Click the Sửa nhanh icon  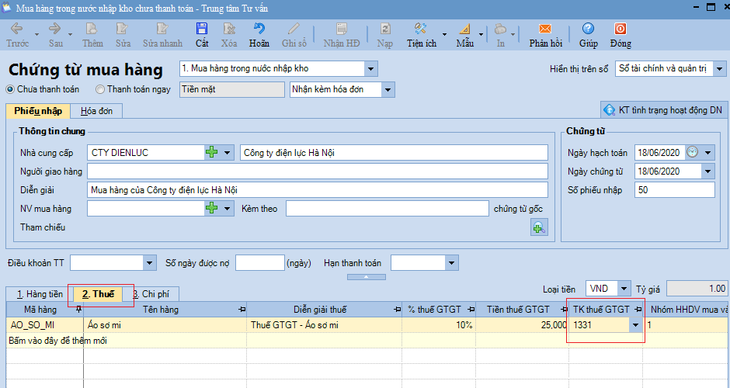[162, 29]
